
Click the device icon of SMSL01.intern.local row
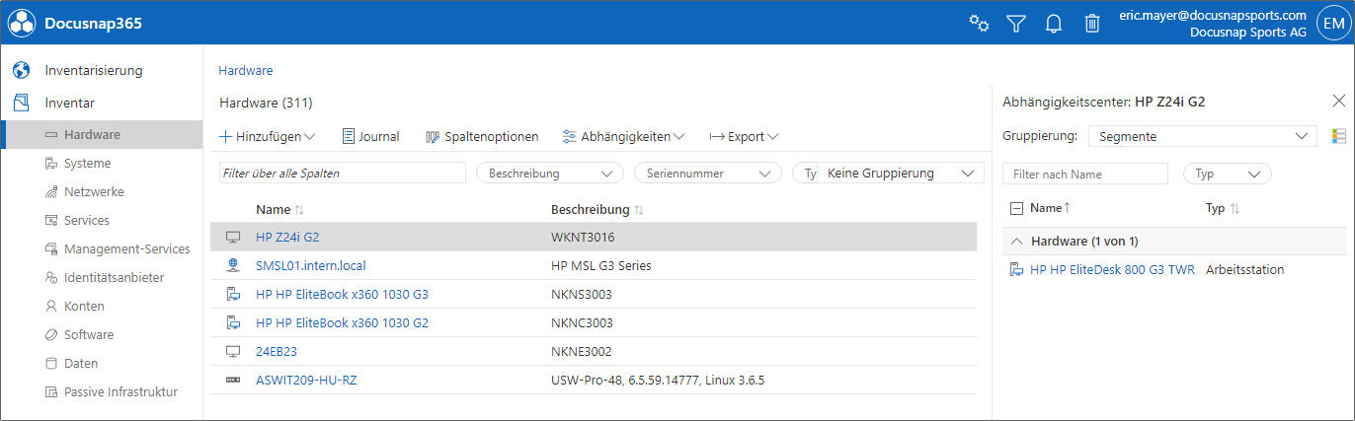(233, 266)
